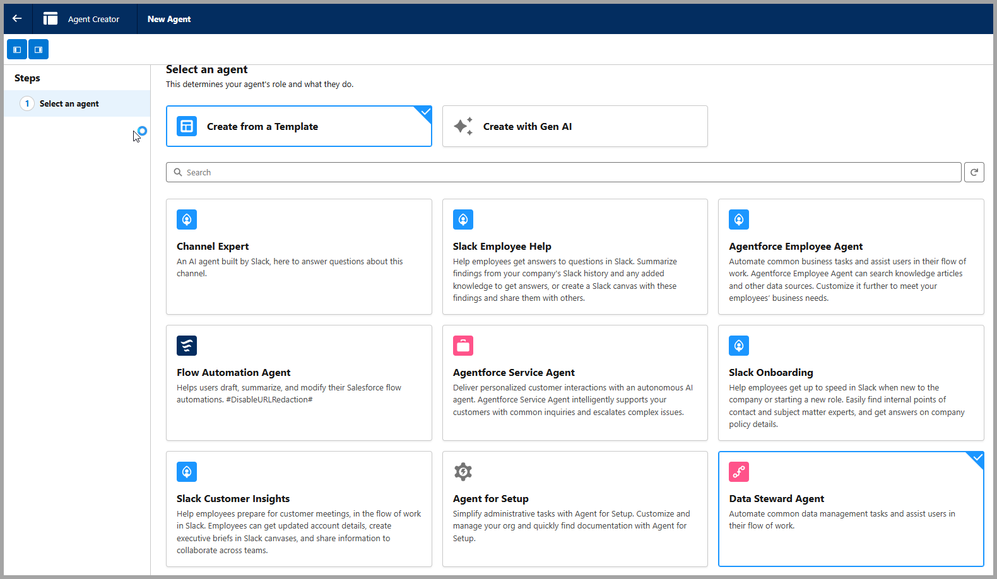Toggle the right panel view button

(x=38, y=49)
